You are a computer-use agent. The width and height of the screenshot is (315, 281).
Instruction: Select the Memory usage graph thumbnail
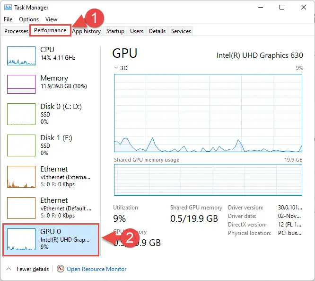point(21,84)
